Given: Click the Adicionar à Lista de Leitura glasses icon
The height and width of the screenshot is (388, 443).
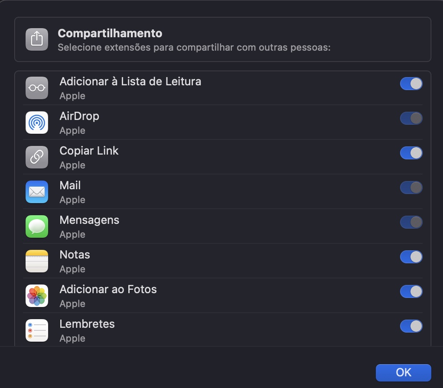Looking at the screenshot, I should pyautogui.click(x=37, y=88).
